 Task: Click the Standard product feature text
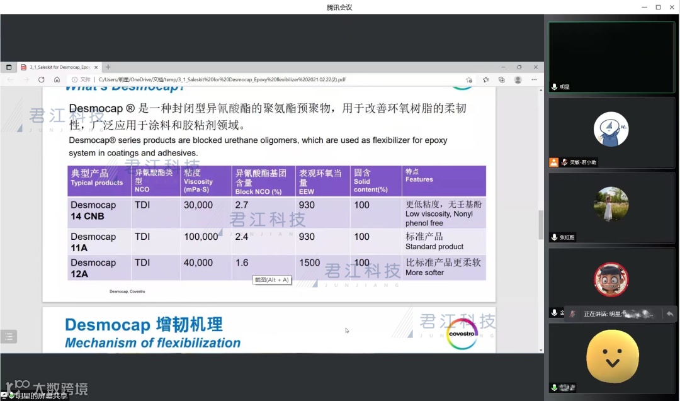click(x=434, y=247)
